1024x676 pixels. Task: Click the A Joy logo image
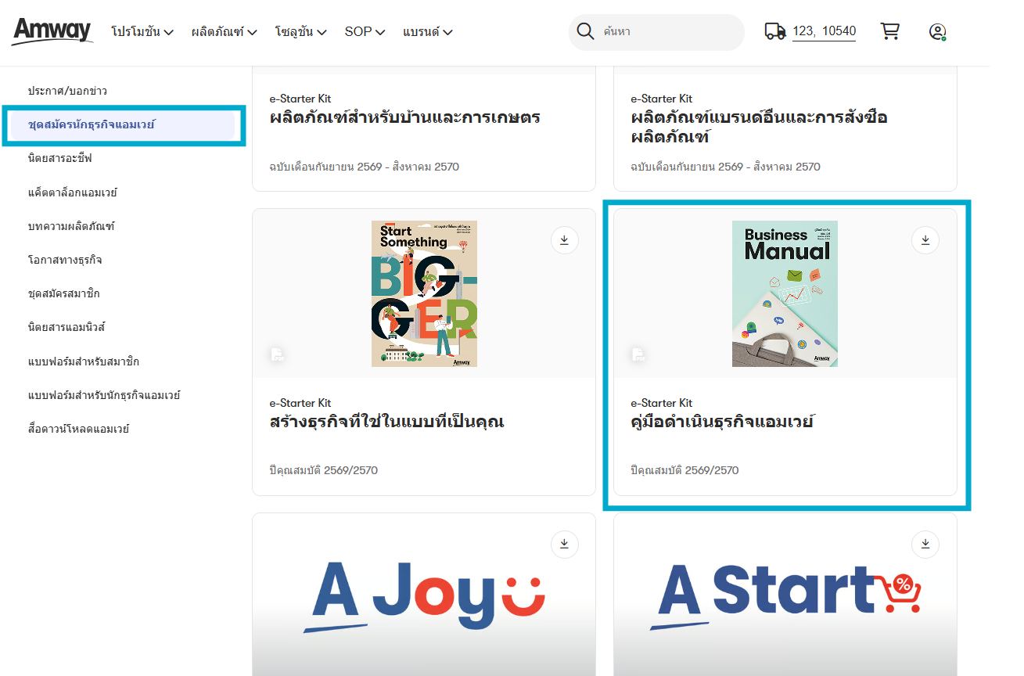(425, 596)
